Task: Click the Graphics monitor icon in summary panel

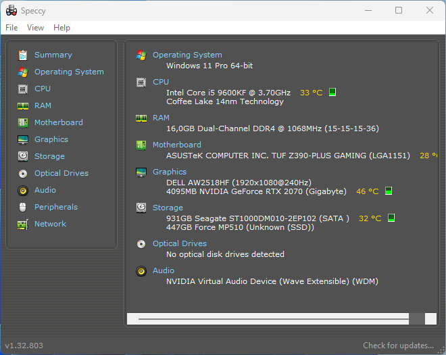Action: (x=141, y=172)
